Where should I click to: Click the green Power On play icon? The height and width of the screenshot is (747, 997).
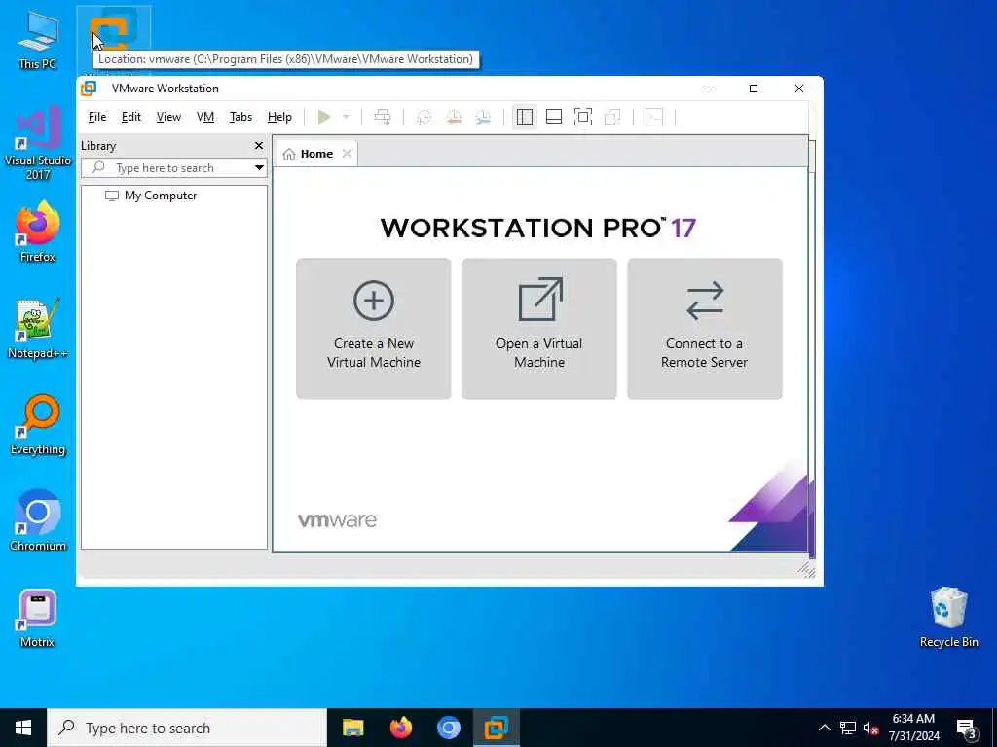point(323,117)
